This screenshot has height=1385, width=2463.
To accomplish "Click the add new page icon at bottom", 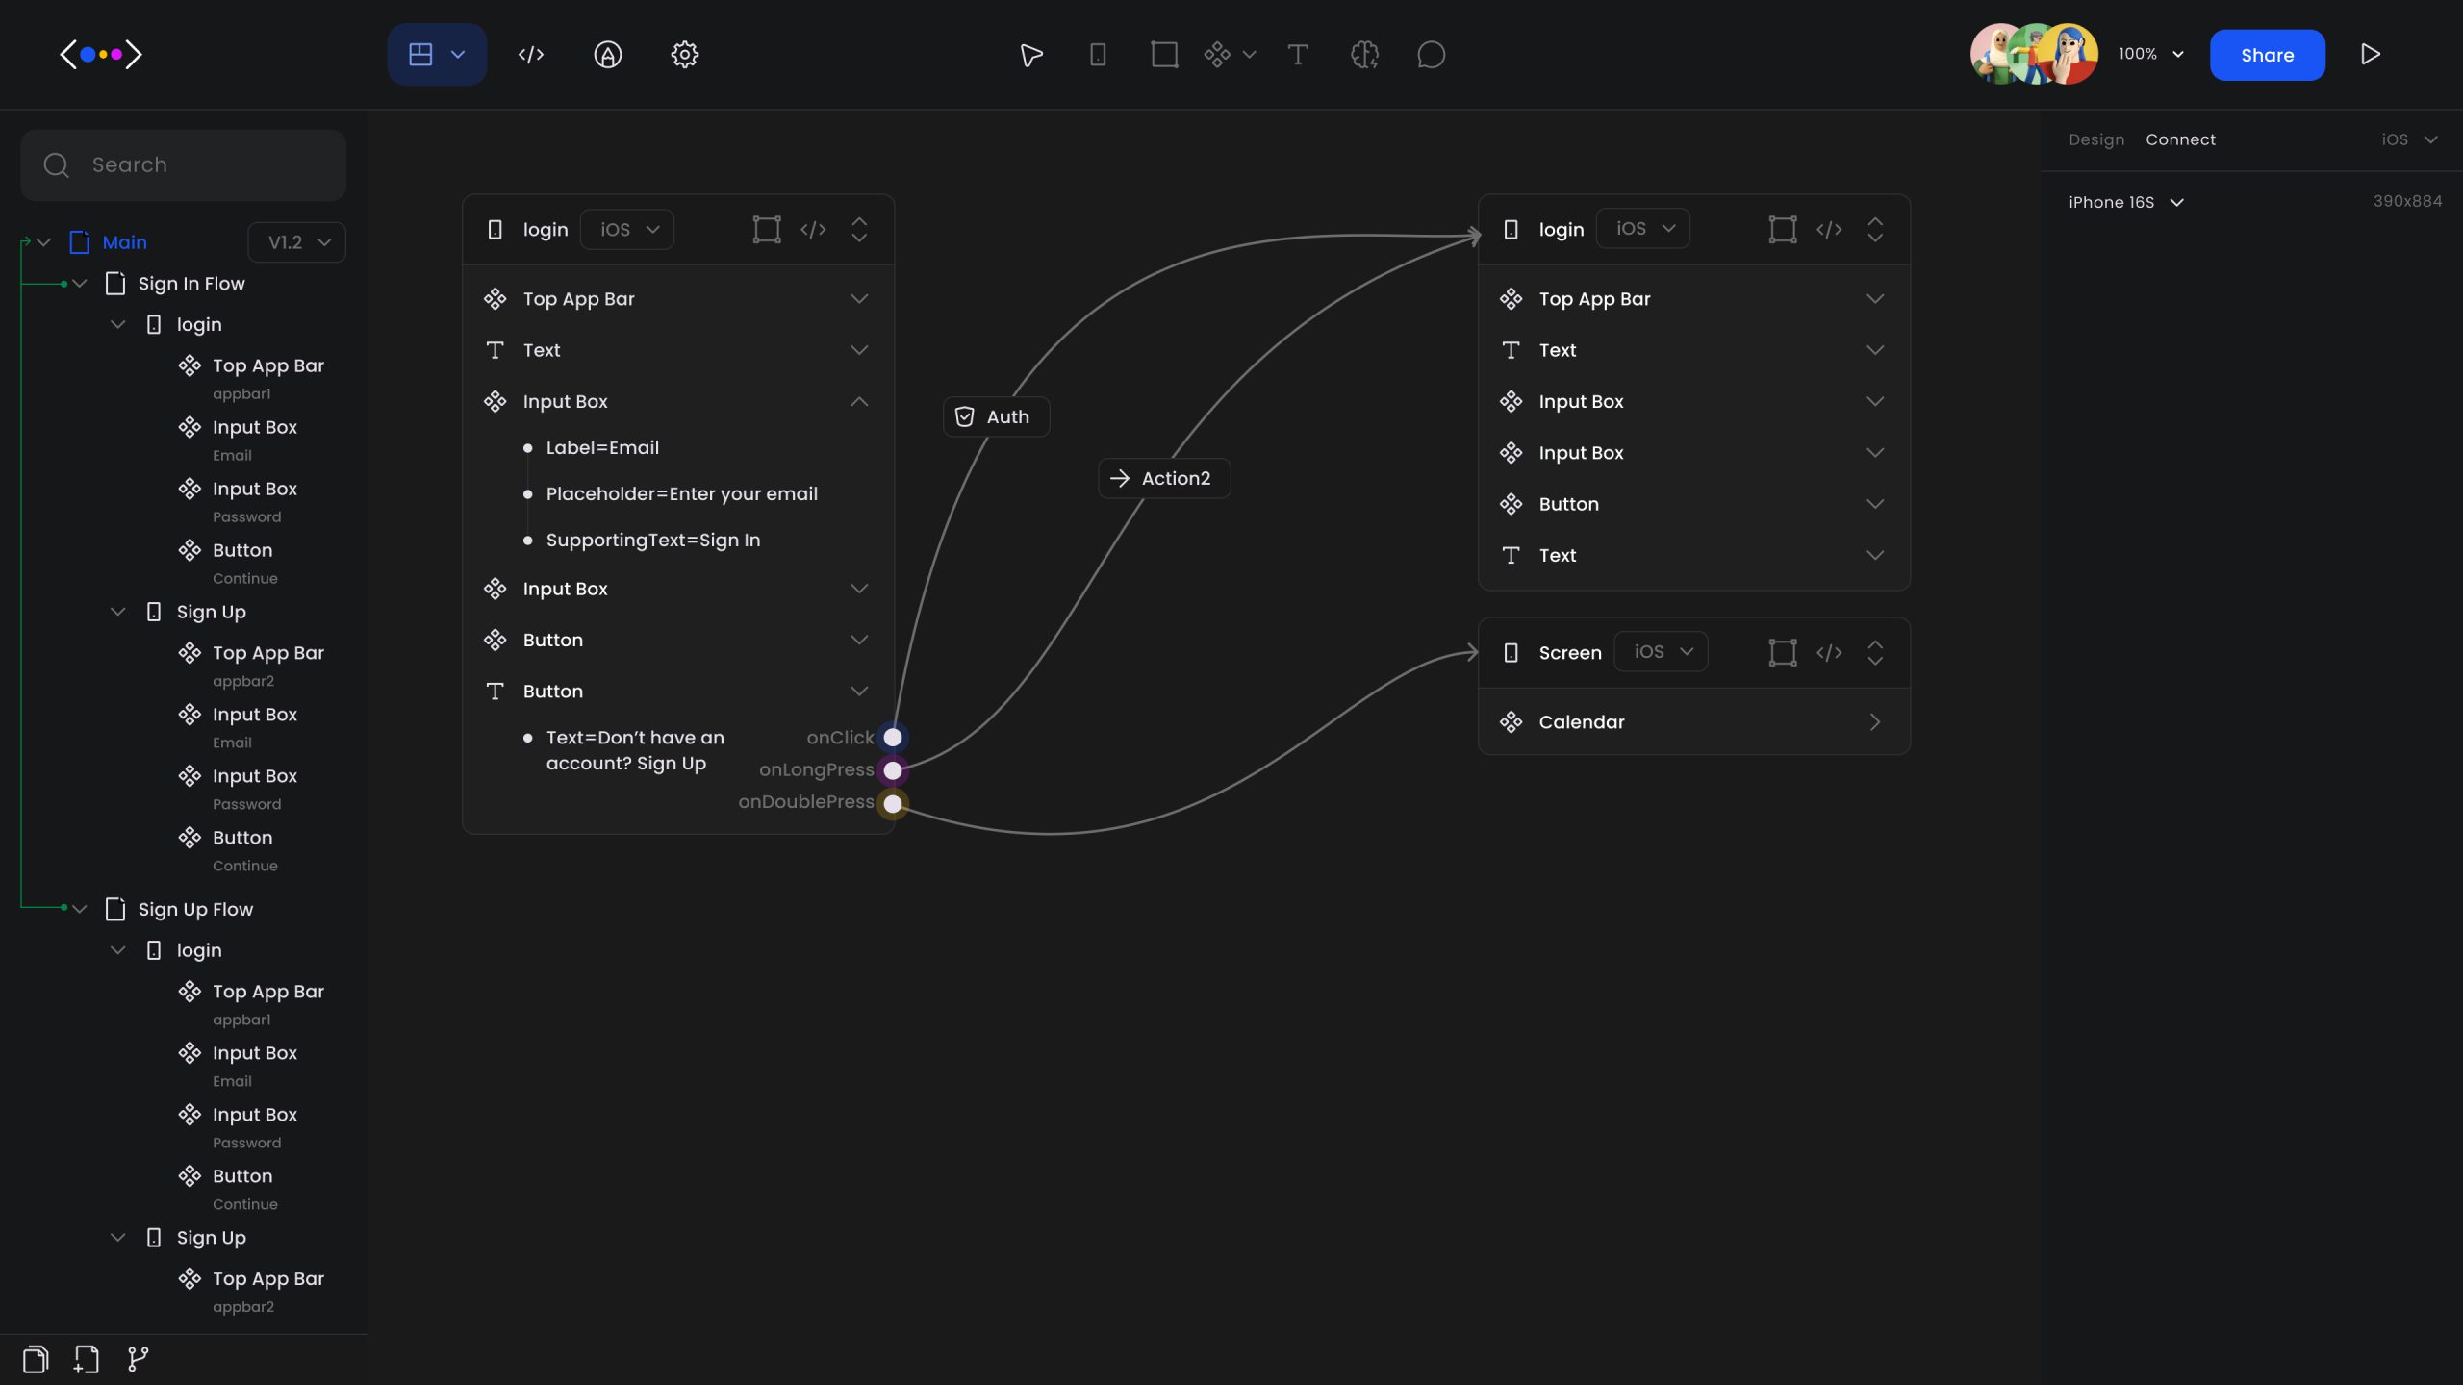I will click(x=86, y=1359).
